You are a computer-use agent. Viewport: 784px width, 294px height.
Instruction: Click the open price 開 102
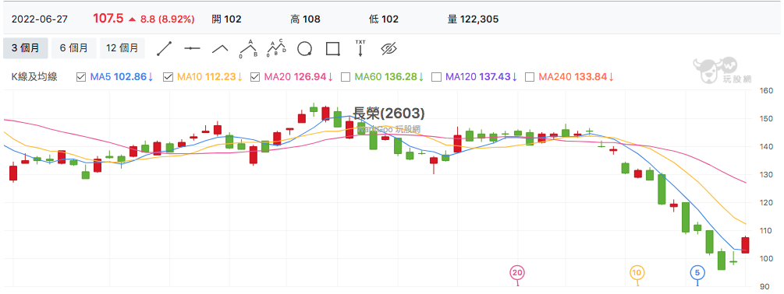tap(226, 19)
